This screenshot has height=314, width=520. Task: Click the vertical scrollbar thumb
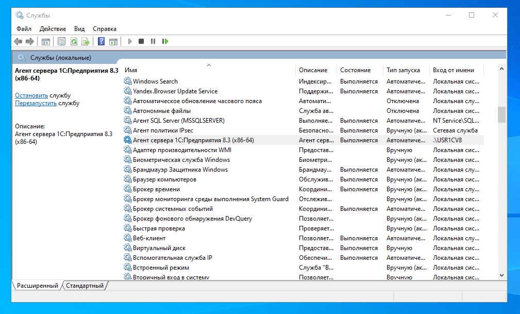501,114
